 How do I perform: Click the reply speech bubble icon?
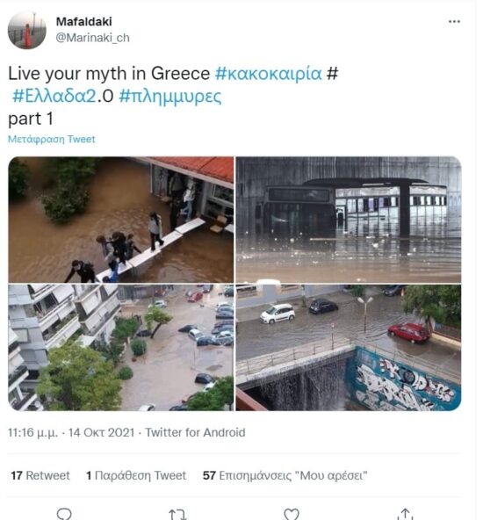[x=64, y=514]
